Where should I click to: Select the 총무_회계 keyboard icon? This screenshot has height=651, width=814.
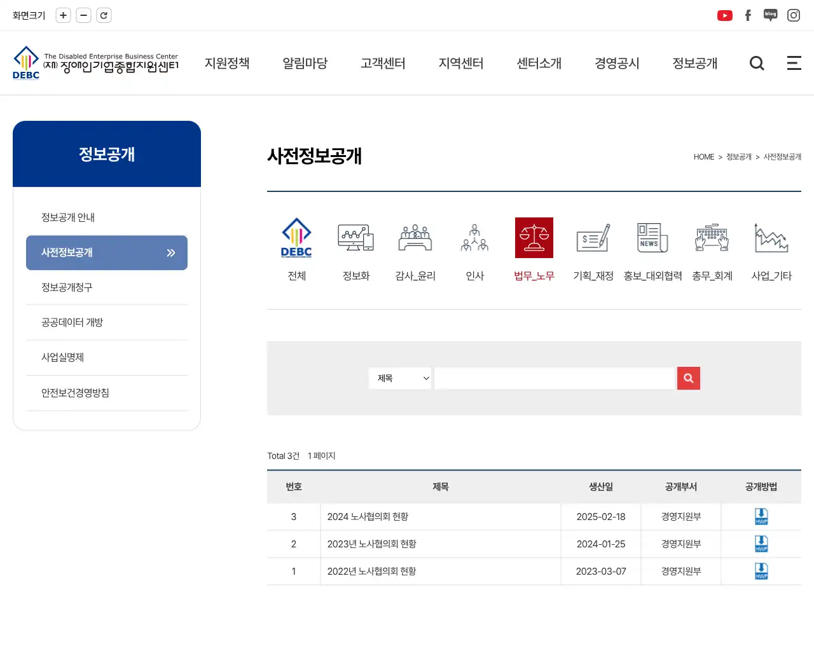tap(712, 238)
